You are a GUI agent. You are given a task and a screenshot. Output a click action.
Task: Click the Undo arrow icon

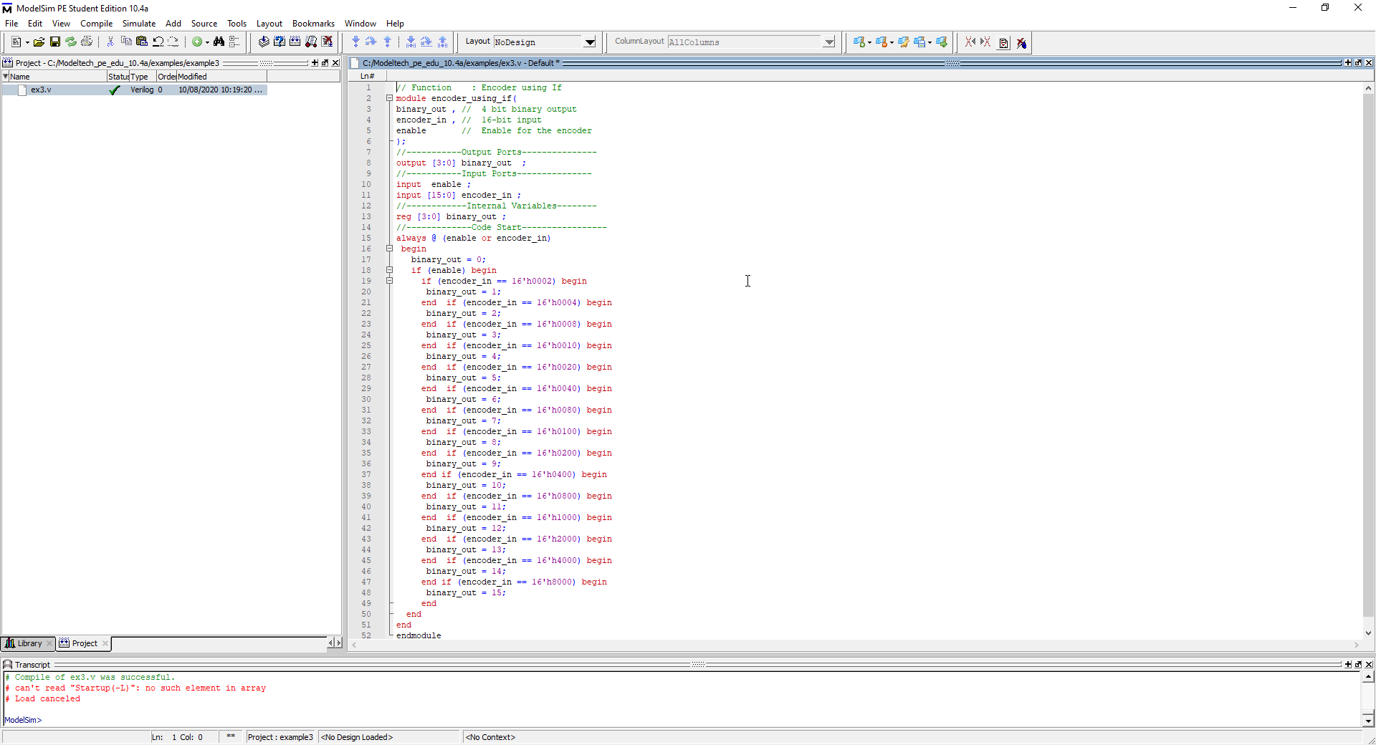pyautogui.click(x=158, y=42)
